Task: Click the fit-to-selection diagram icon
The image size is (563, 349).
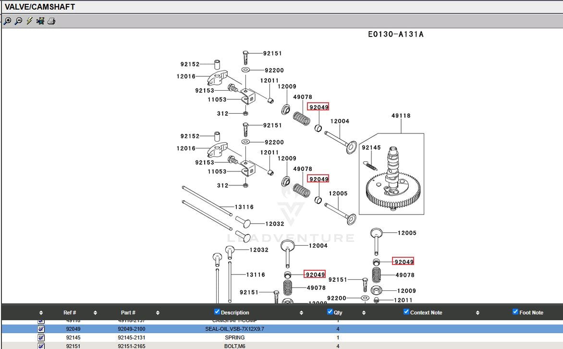Action: (40, 21)
